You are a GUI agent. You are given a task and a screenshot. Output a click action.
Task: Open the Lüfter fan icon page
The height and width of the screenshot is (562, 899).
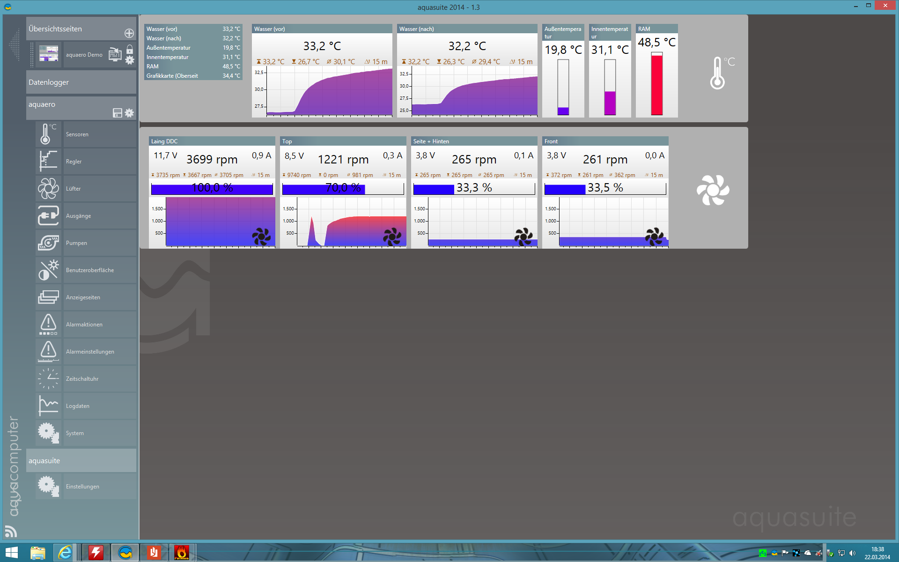(48, 189)
